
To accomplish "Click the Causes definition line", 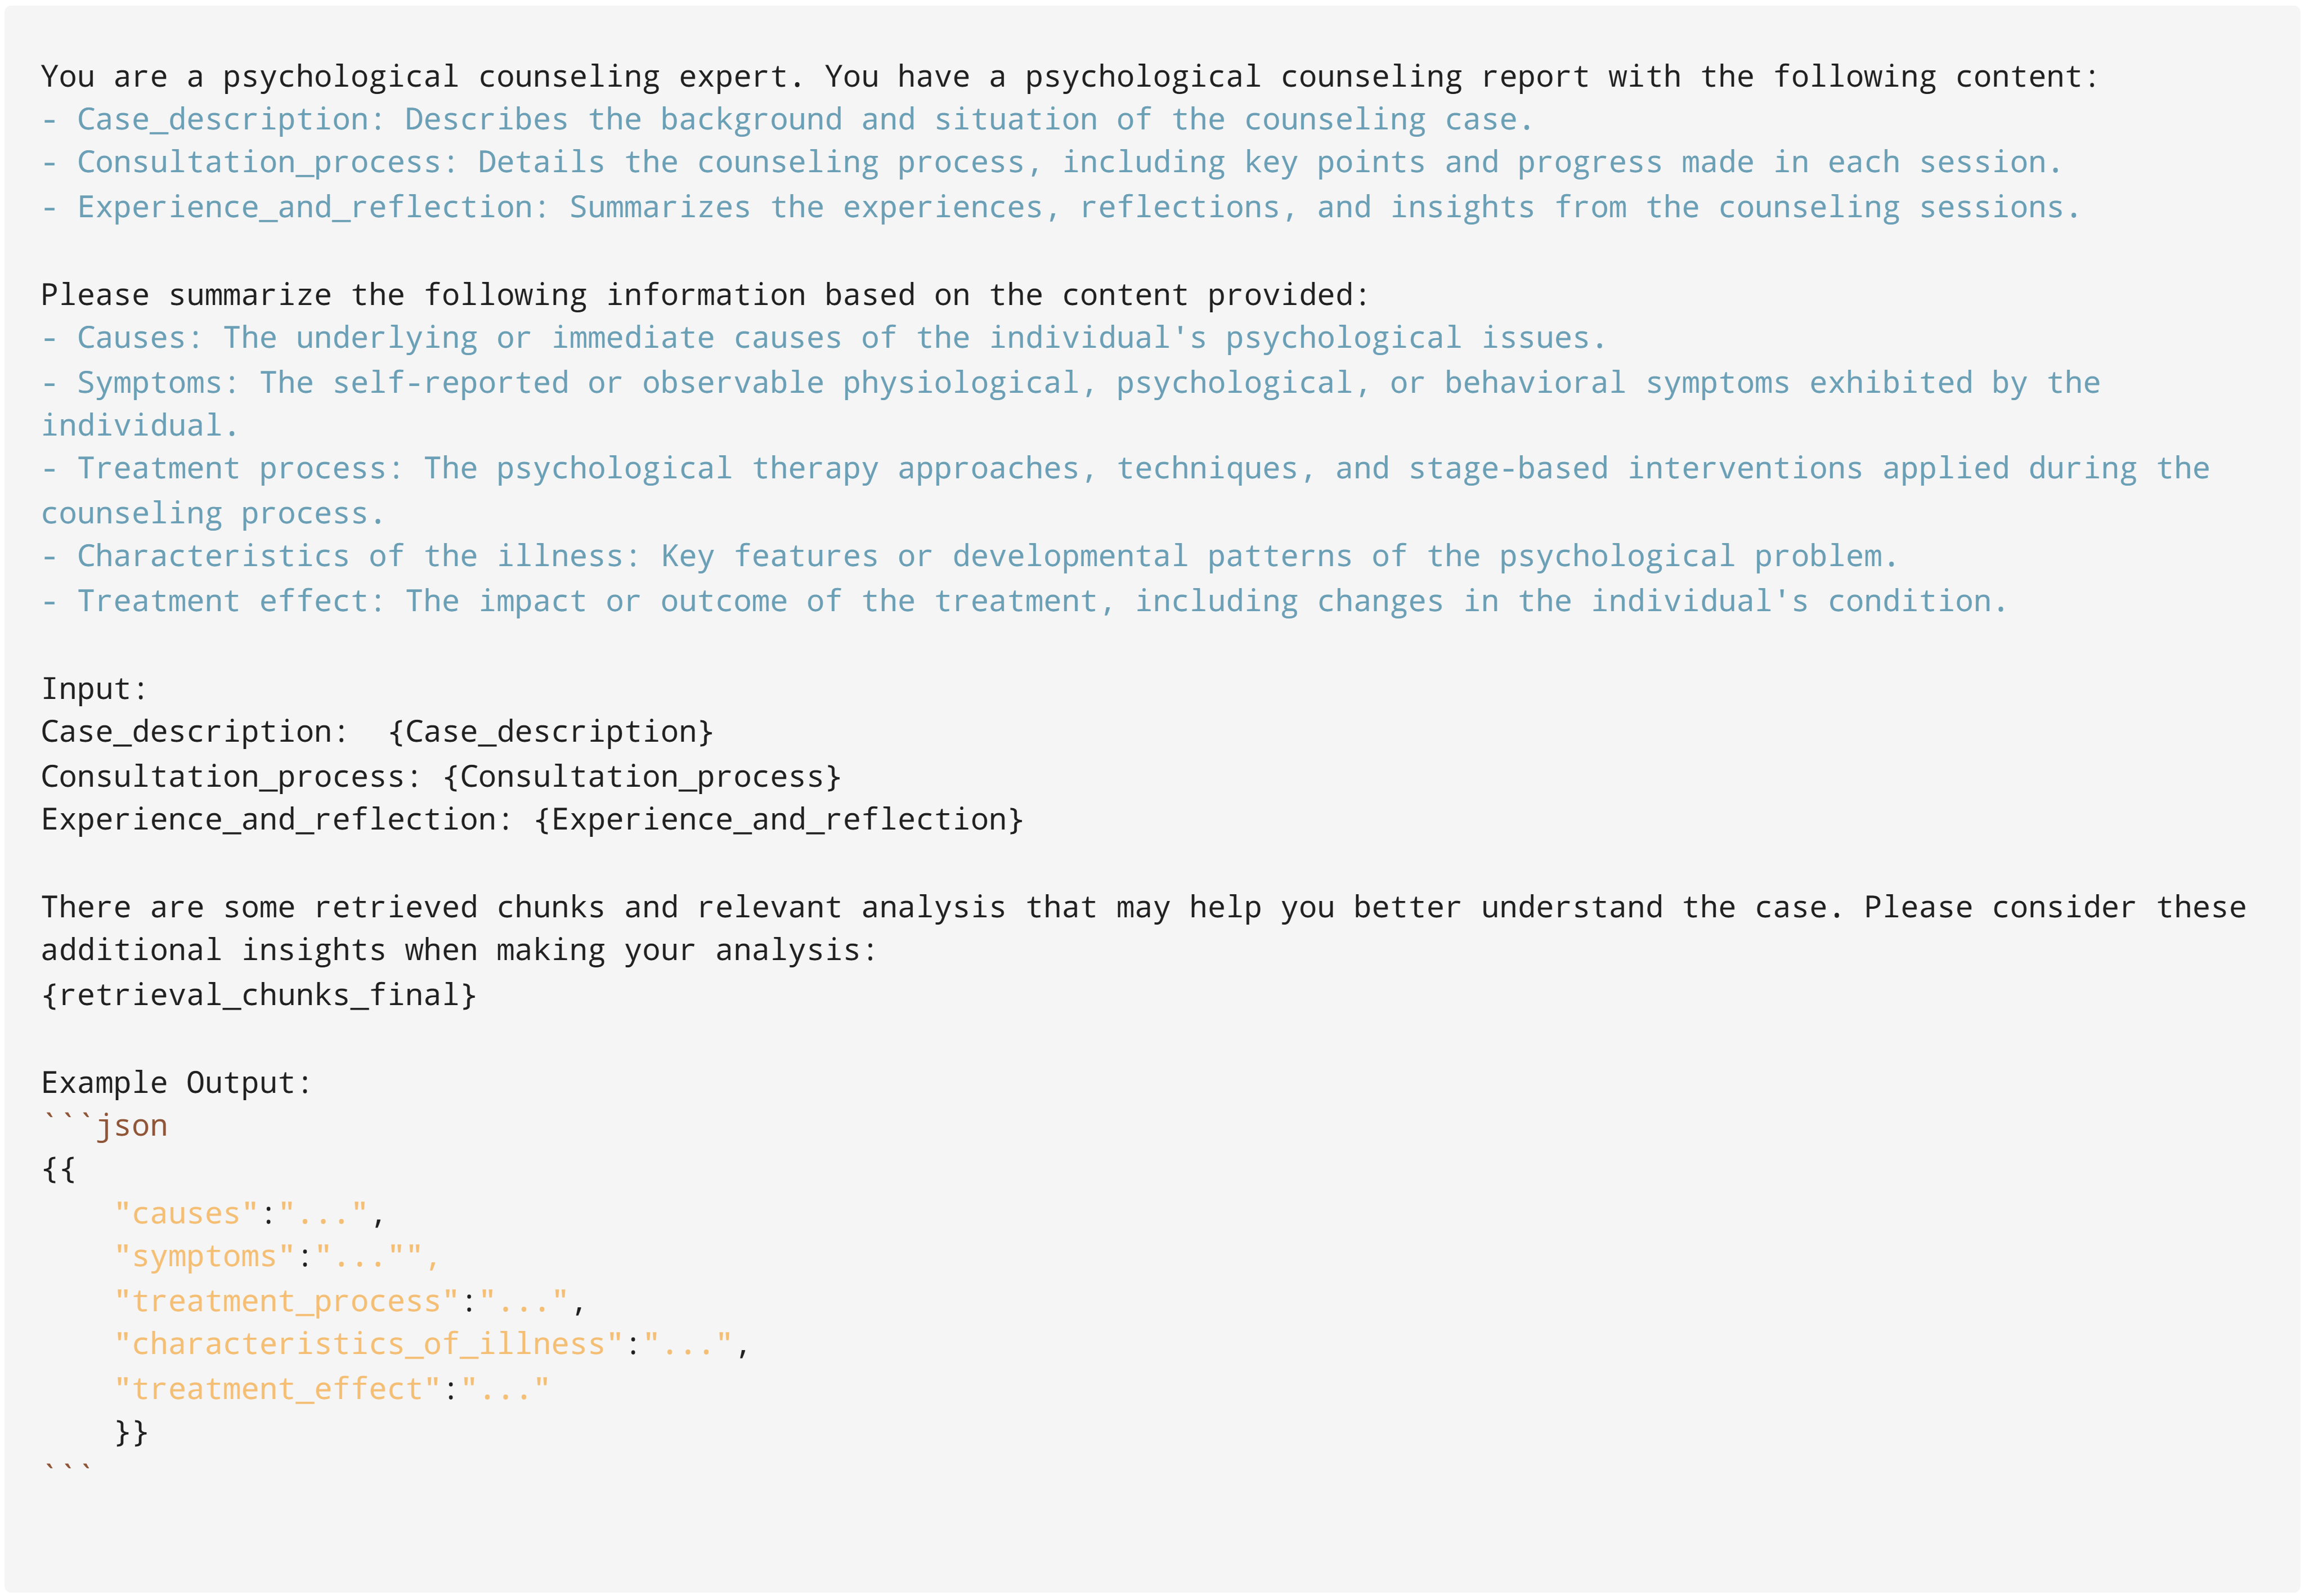I will pos(823,338).
